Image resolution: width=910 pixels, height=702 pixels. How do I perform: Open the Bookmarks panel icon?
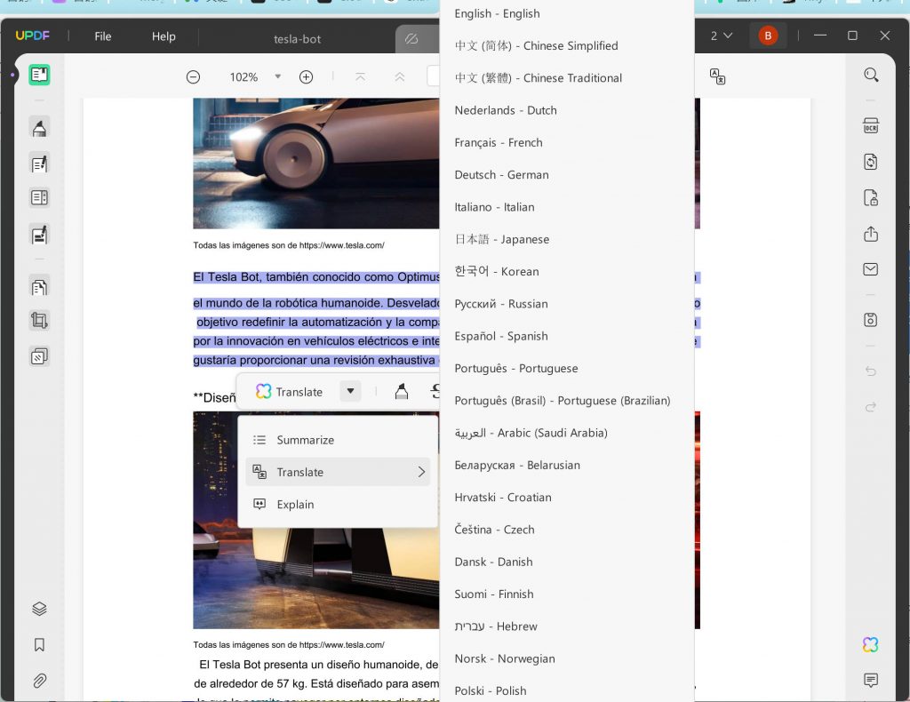(x=39, y=645)
